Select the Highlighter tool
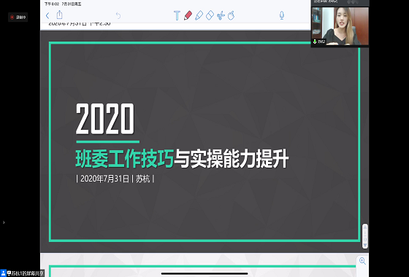The height and width of the screenshot is (277, 409). coord(199,15)
